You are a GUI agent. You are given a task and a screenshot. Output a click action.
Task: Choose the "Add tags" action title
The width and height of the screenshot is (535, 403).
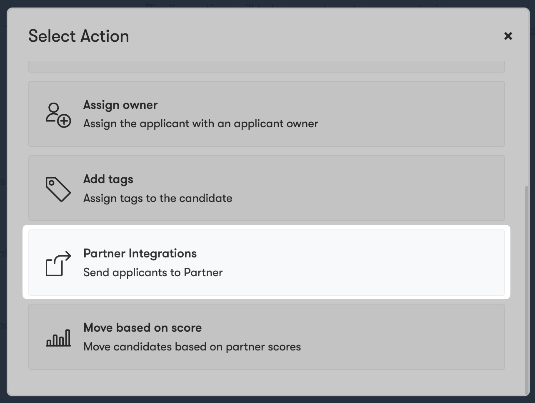pos(108,179)
